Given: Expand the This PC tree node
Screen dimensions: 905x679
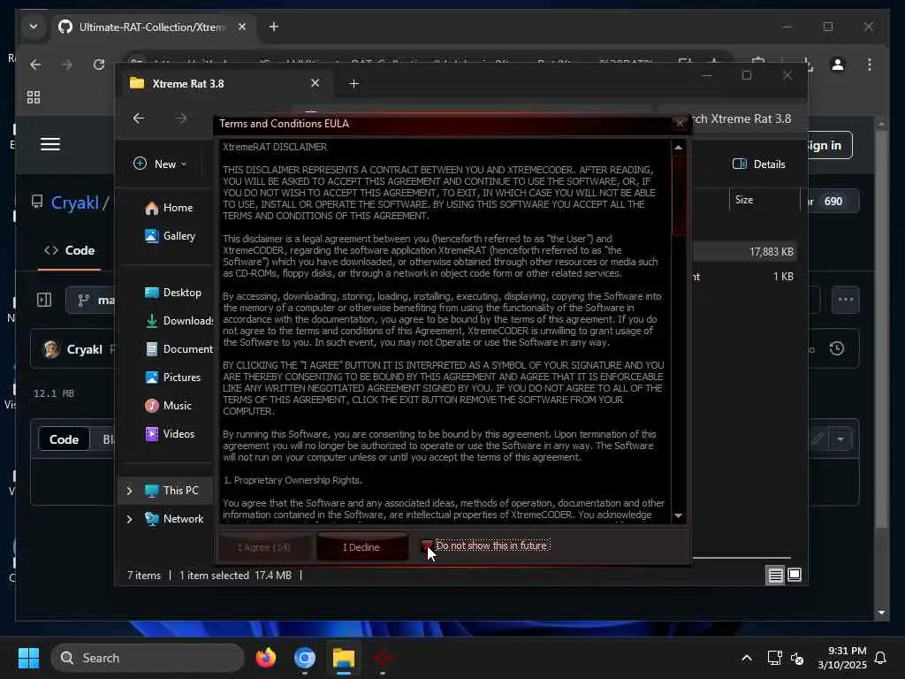Looking at the screenshot, I should (x=129, y=491).
